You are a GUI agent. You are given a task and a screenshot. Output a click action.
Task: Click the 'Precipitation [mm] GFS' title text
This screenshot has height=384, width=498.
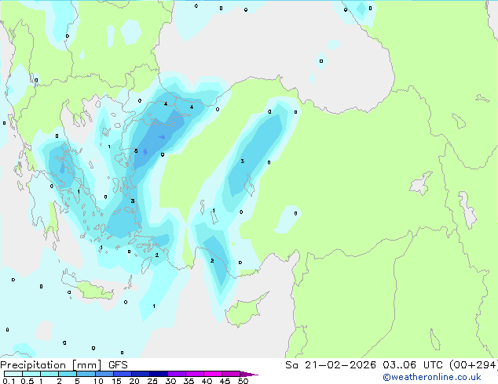pos(64,365)
